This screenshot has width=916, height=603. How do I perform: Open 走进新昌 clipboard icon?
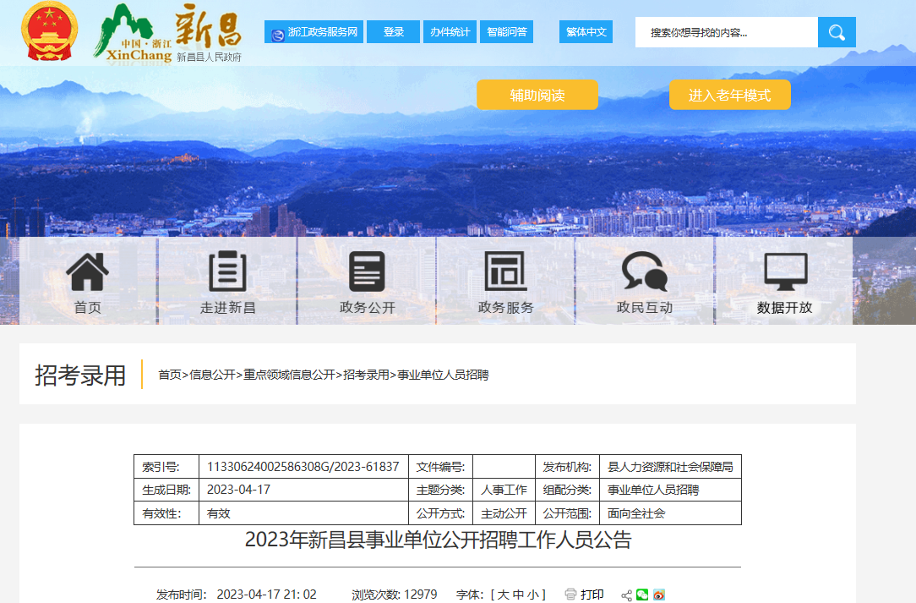(x=227, y=272)
